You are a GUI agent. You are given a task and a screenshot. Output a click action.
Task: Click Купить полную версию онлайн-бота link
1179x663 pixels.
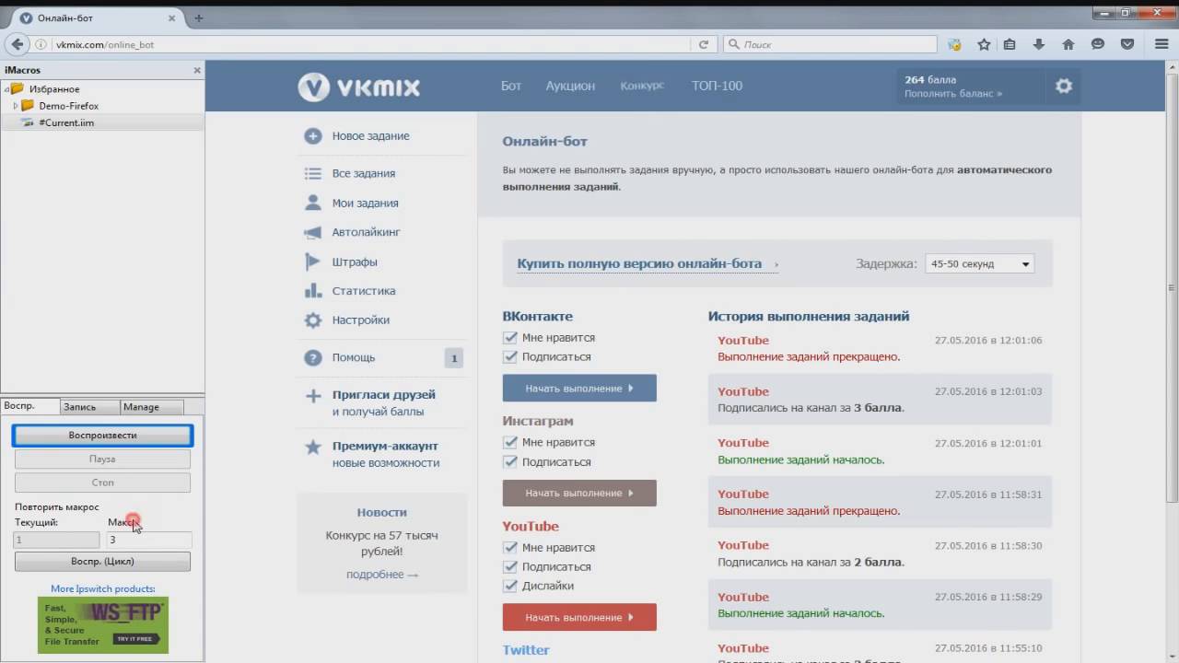tap(639, 263)
